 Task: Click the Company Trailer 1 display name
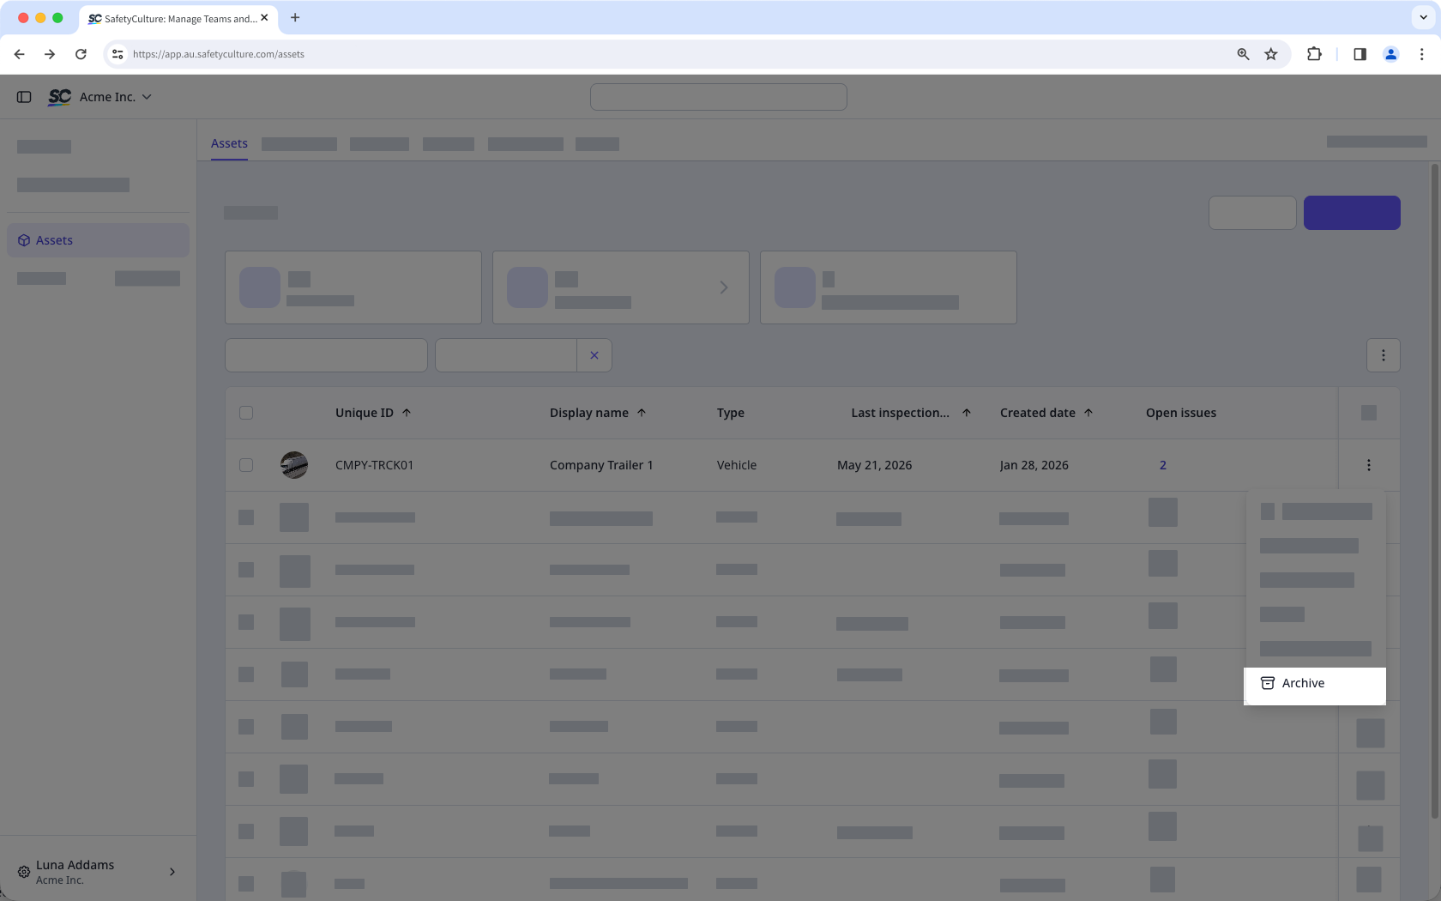pyautogui.click(x=601, y=465)
